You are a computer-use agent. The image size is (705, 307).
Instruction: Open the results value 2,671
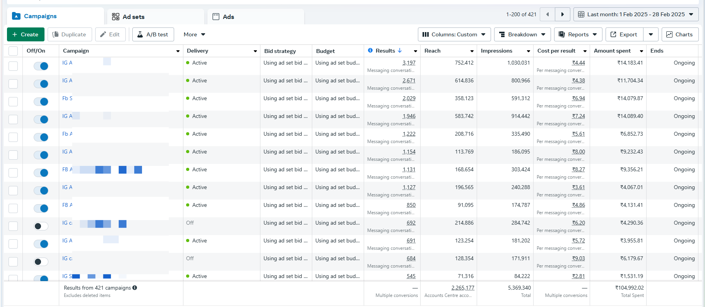pos(409,80)
